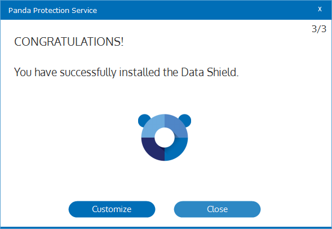Click the successfully installed message text
The width and height of the screenshot is (332, 229).
126,72
